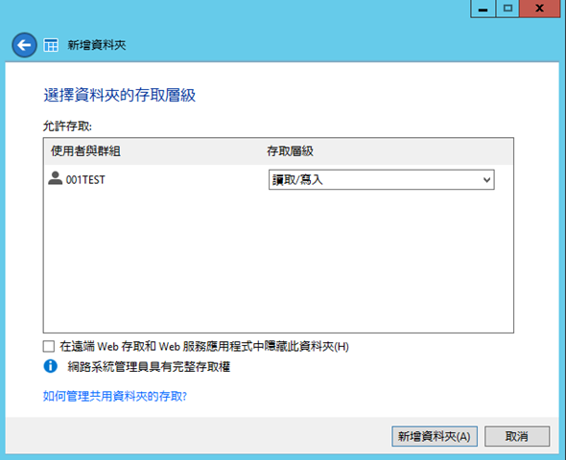The image size is (566, 460).
Task: Open 如何管理共用資料夾的存取 help link
Action: point(115,396)
